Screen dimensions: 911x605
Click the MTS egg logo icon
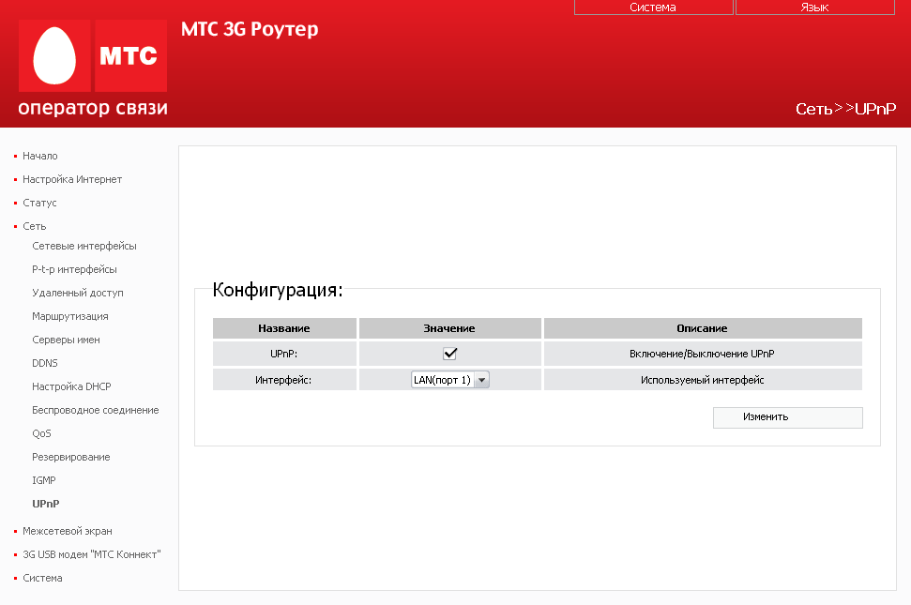pos(54,55)
